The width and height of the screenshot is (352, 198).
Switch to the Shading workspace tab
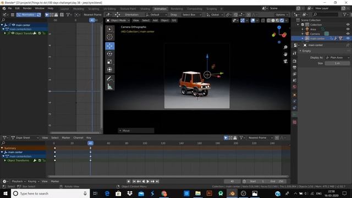pyautogui.click(x=145, y=9)
